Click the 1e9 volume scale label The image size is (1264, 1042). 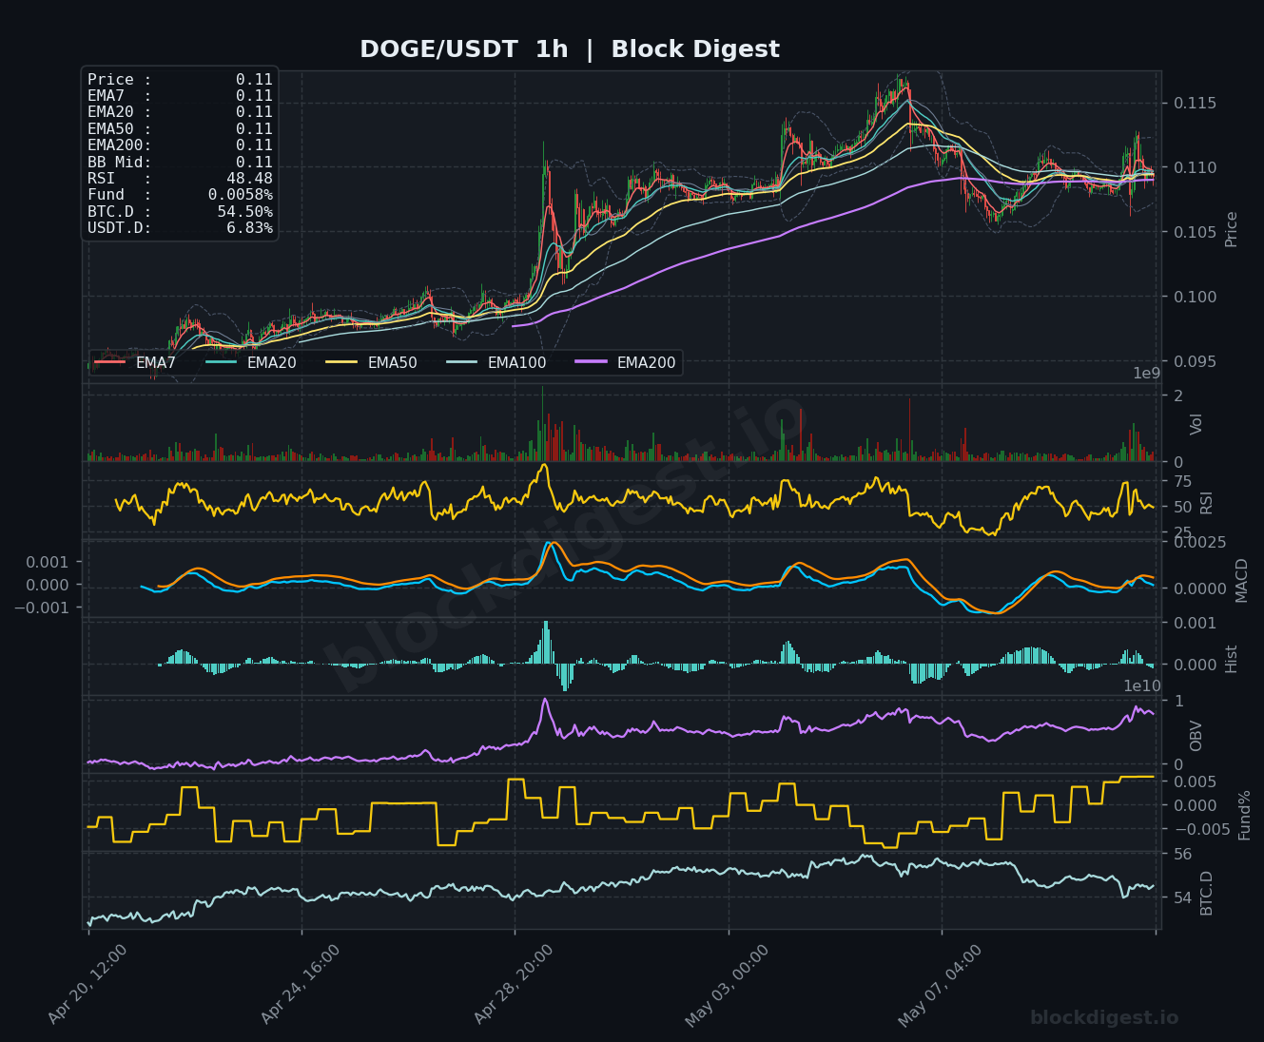[1147, 374]
